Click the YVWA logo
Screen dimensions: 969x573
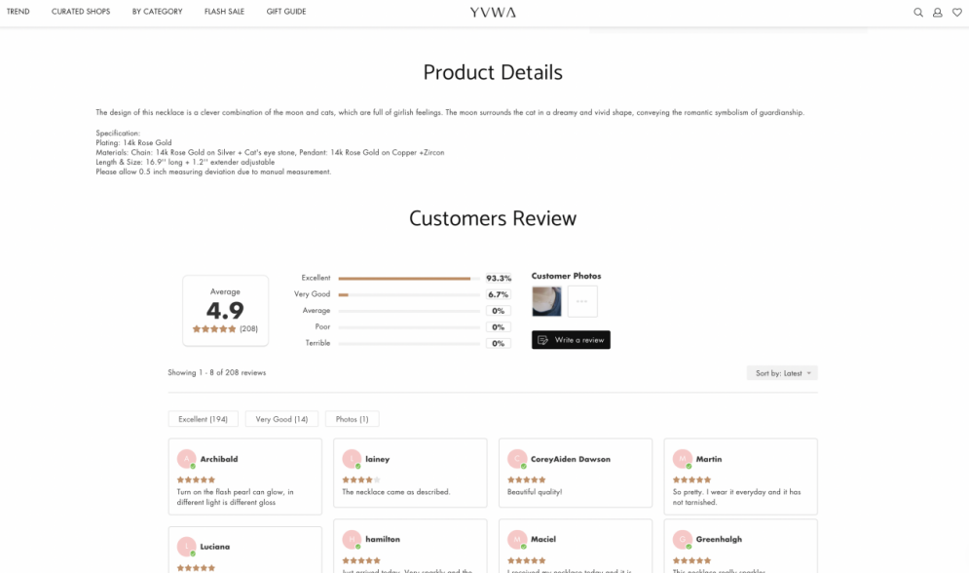[x=493, y=13]
